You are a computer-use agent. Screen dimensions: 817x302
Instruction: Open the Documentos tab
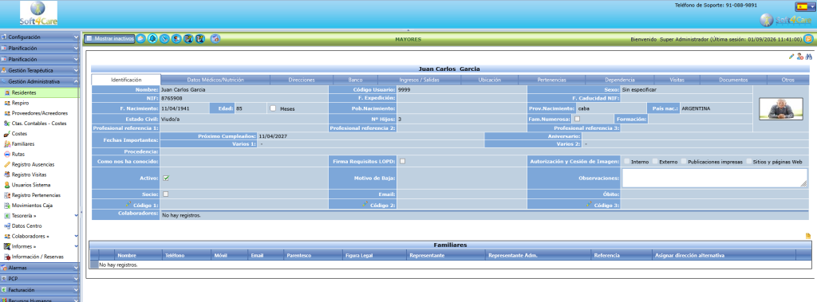[x=733, y=80]
